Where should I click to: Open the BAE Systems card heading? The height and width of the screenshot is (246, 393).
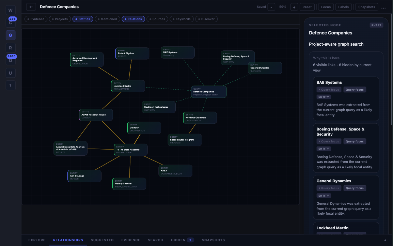329,82
